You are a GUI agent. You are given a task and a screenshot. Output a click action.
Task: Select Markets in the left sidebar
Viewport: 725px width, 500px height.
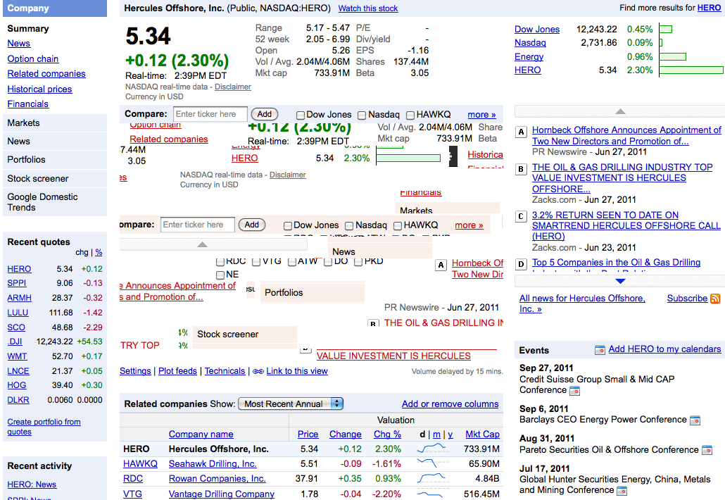pyautogui.click(x=55, y=123)
